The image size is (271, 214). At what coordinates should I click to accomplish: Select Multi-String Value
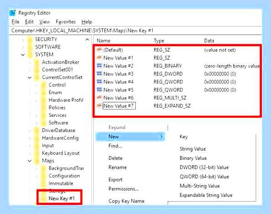coord(200,186)
